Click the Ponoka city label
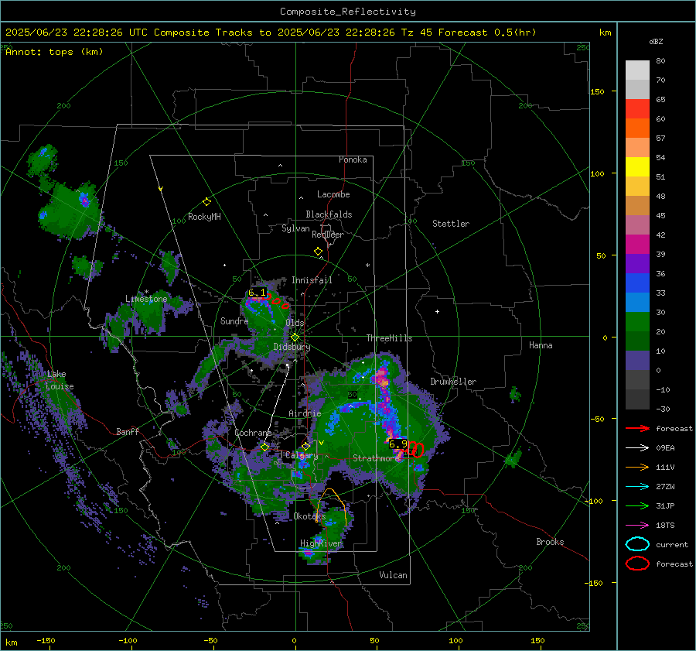This screenshot has width=696, height=651. point(353,159)
